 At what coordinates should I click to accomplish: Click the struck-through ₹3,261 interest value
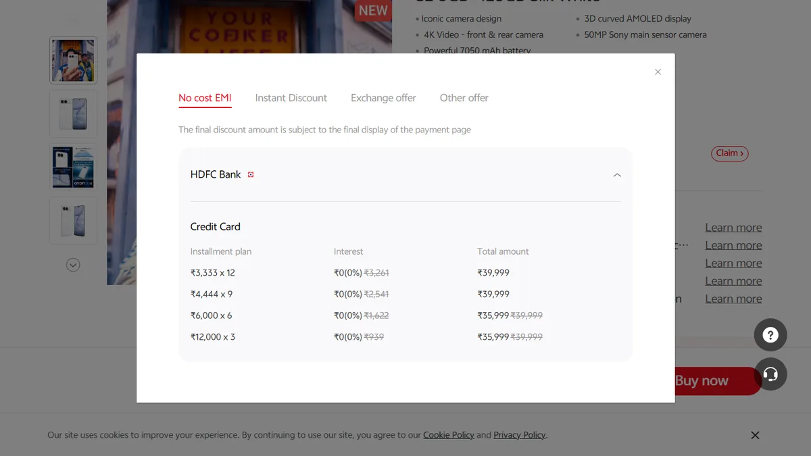[x=376, y=273]
